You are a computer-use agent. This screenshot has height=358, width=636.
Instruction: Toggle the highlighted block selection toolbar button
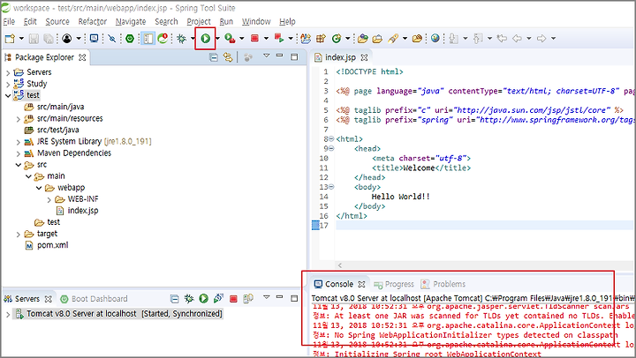[x=148, y=39]
